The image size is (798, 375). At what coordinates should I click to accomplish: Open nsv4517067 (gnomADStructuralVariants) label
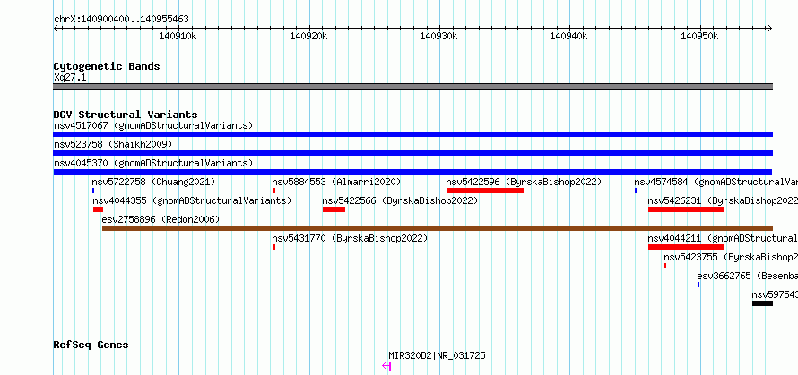(153, 125)
